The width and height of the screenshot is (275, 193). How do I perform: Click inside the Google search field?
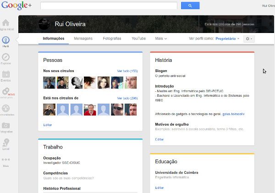pos(109,6)
